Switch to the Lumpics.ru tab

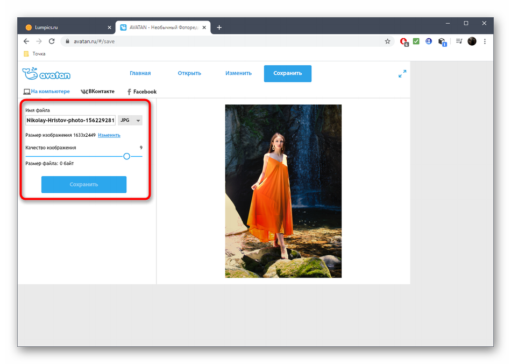[x=65, y=27]
